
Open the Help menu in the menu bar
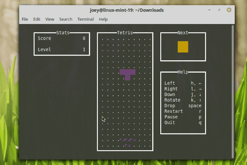[103, 19]
